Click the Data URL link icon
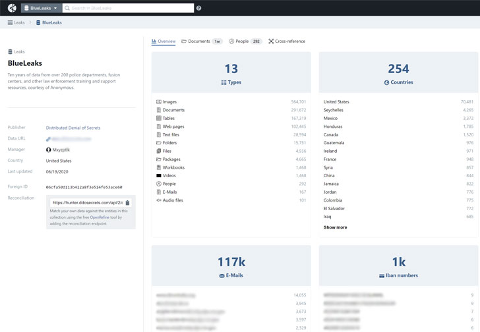This screenshot has height=332, width=480. 49,139
